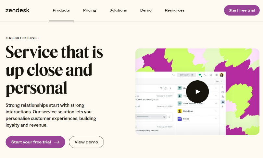Open the Products menu
This screenshot has height=158, width=263.
pyautogui.click(x=61, y=10)
